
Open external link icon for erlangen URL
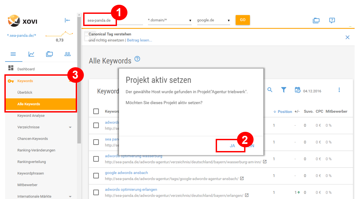coord(246,195)
